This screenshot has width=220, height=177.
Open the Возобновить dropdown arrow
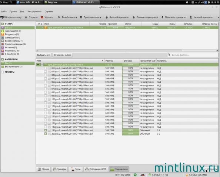click(x=77, y=17)
